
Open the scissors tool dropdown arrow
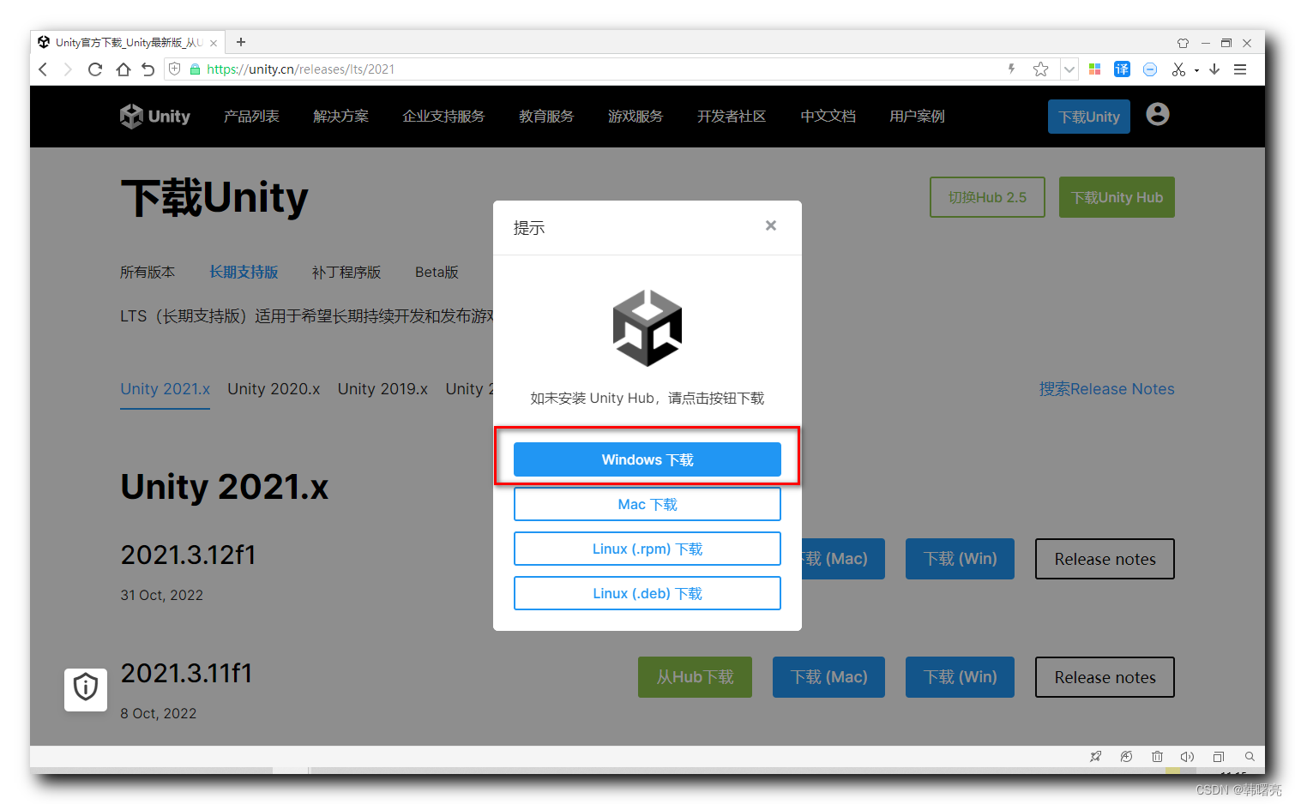point(1196,70)
